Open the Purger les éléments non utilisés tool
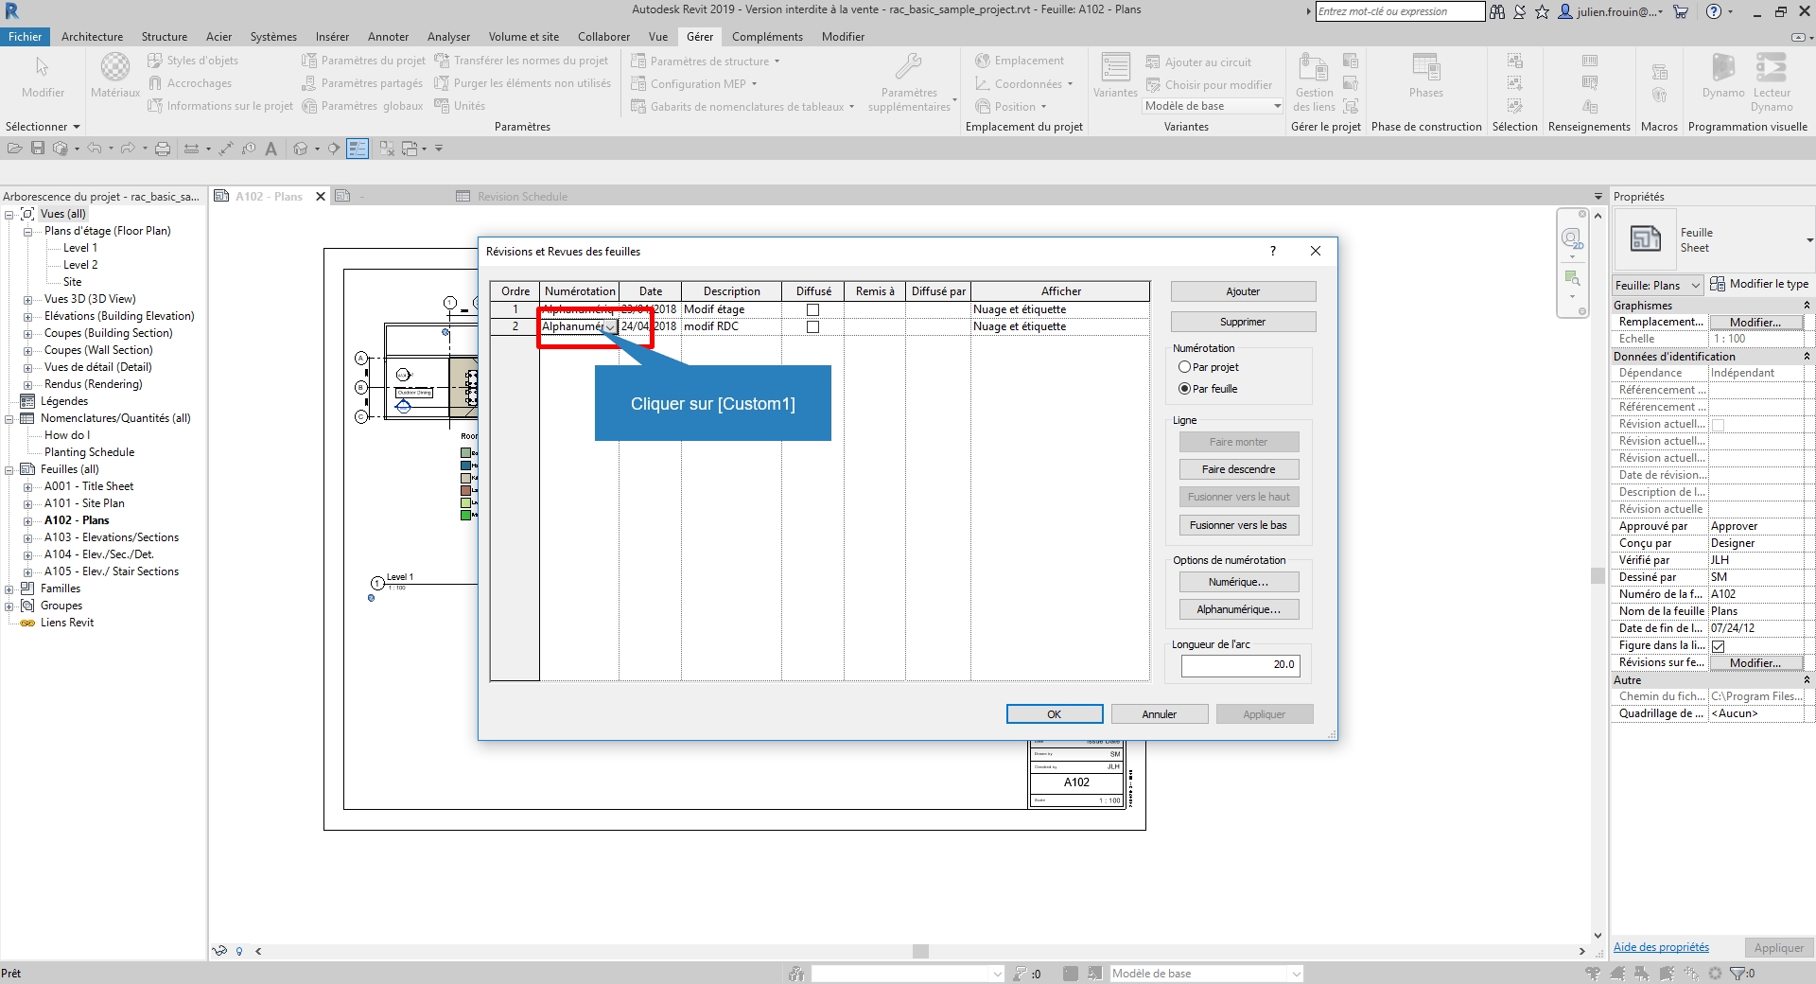1816x984 pixels. pyautogui.click(x=522, y=83)
